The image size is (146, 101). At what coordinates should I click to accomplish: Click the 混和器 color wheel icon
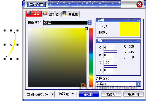pyautogui.click(x=45, y=13)
